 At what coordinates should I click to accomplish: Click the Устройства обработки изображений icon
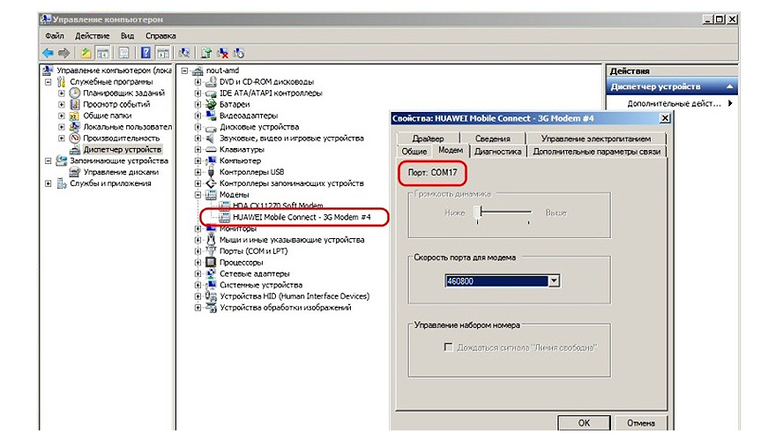(x=212, y=308)
